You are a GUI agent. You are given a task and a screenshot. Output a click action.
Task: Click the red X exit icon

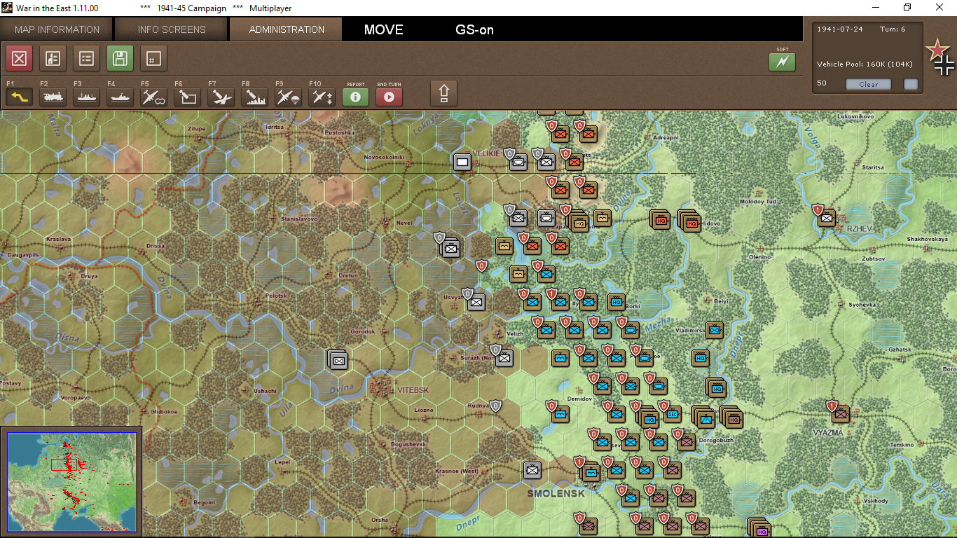[20, 59]
